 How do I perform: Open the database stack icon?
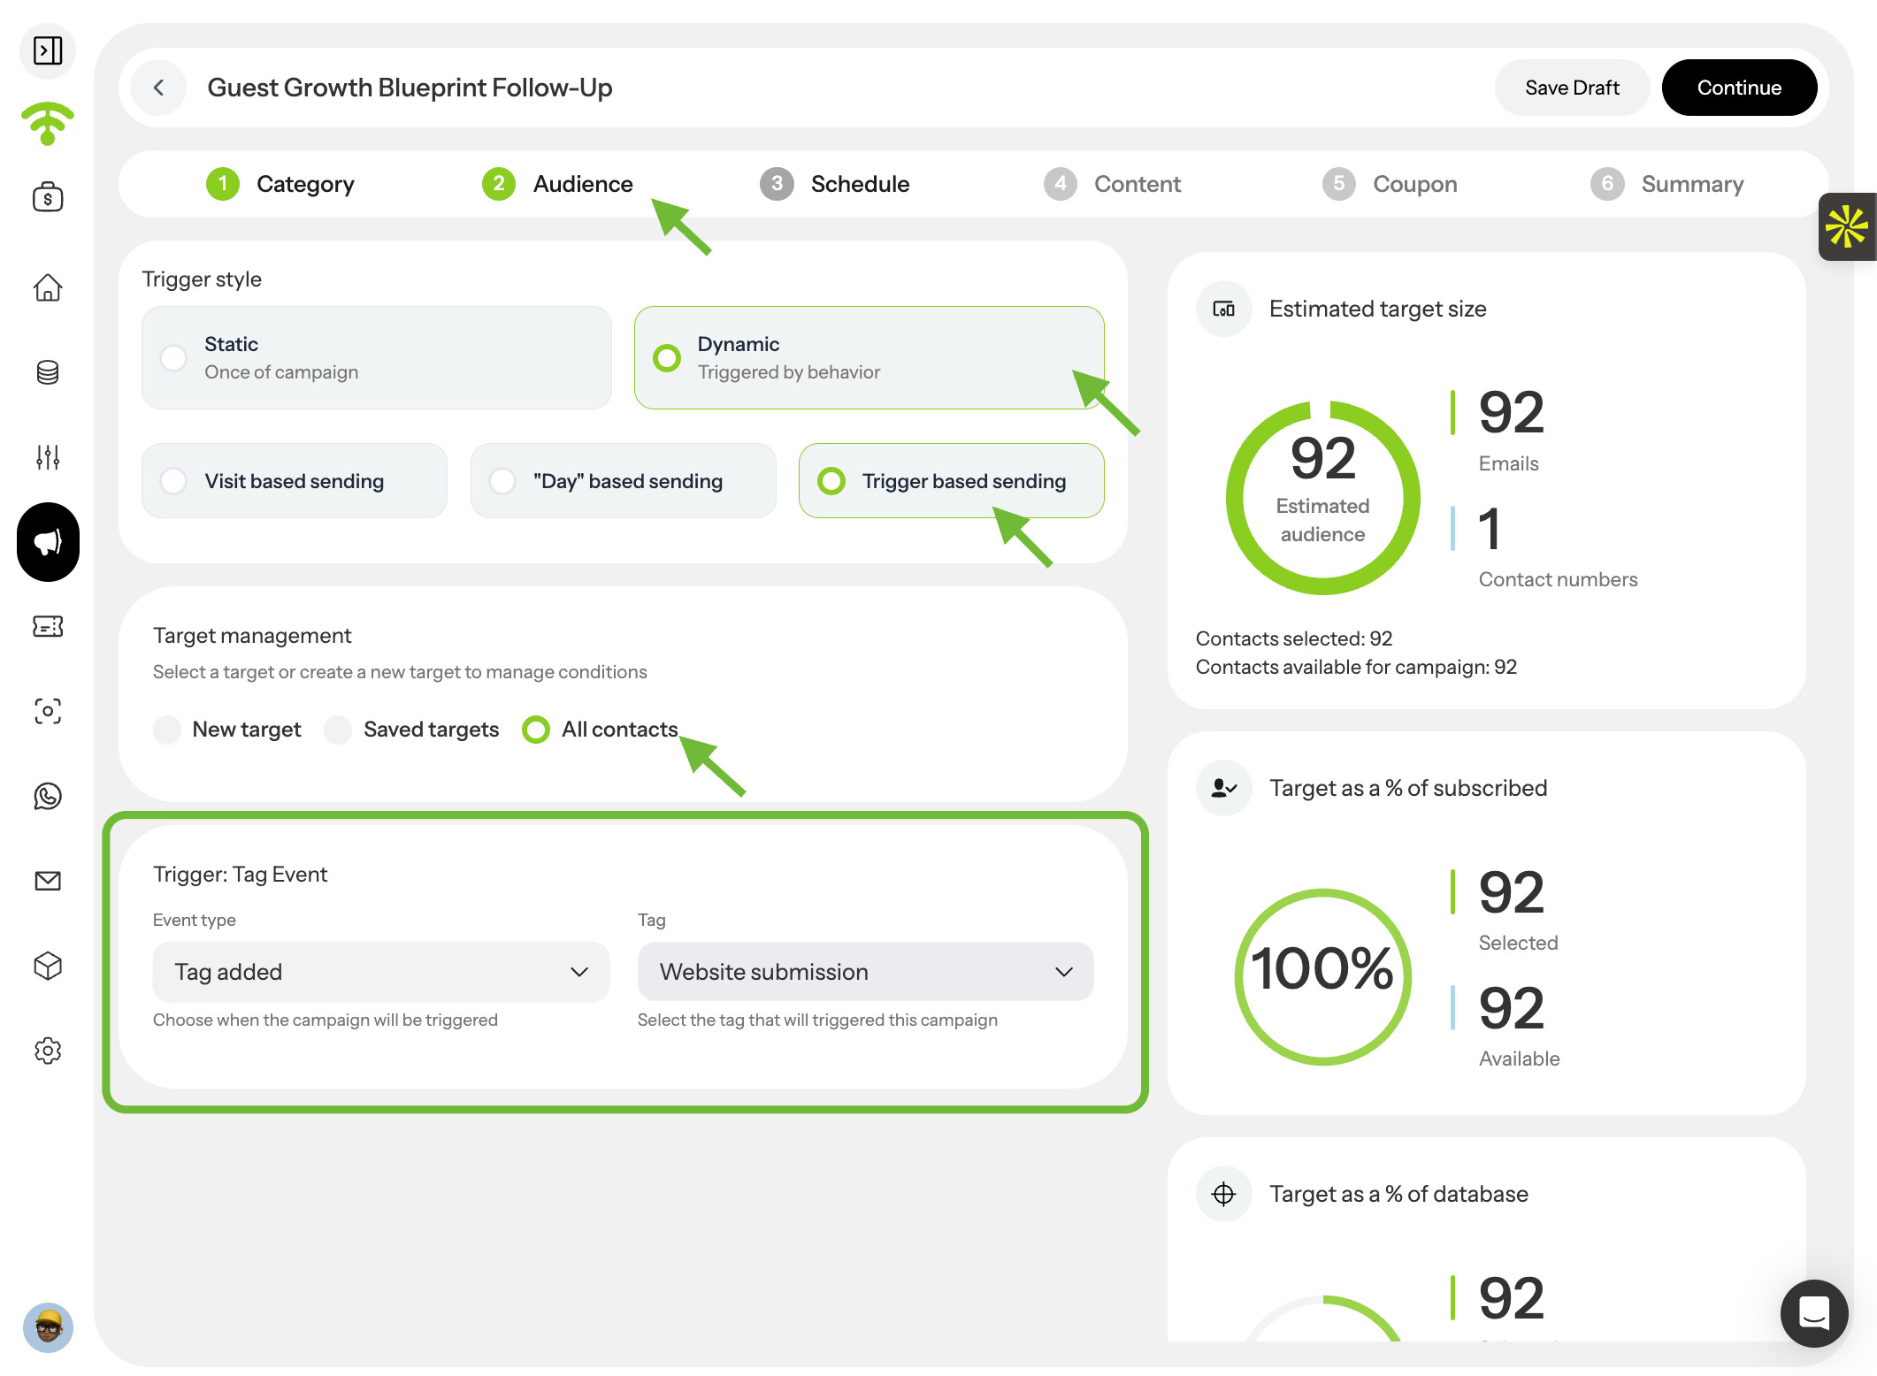tap(48, 372)
